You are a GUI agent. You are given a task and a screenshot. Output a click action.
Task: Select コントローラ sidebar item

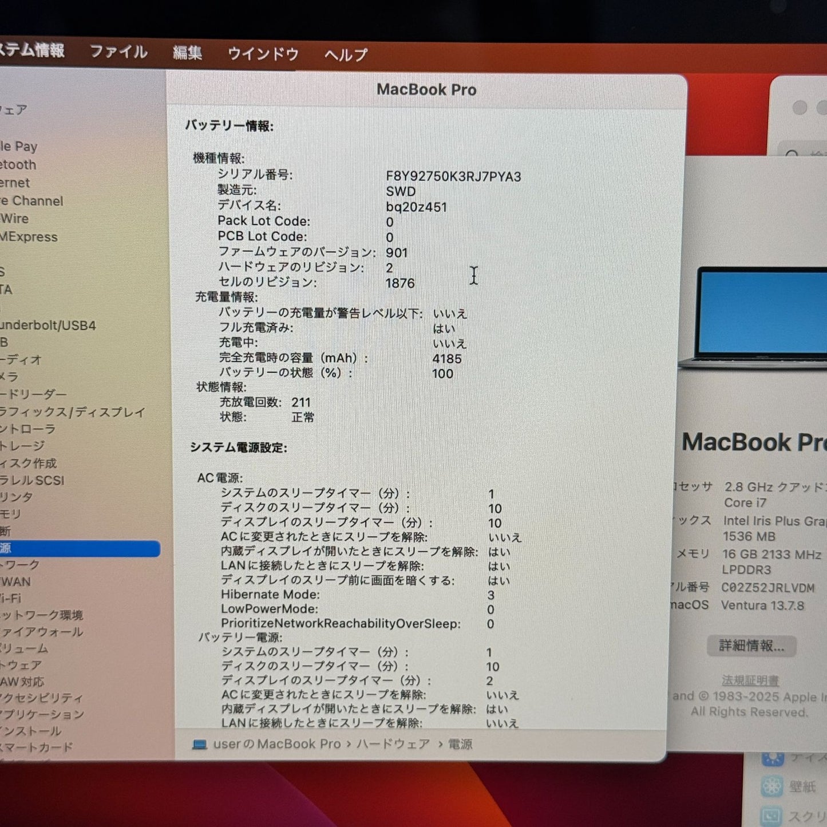(x=28, y=429)
